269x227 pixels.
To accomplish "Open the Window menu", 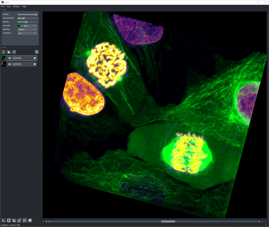I will [16, 7].
